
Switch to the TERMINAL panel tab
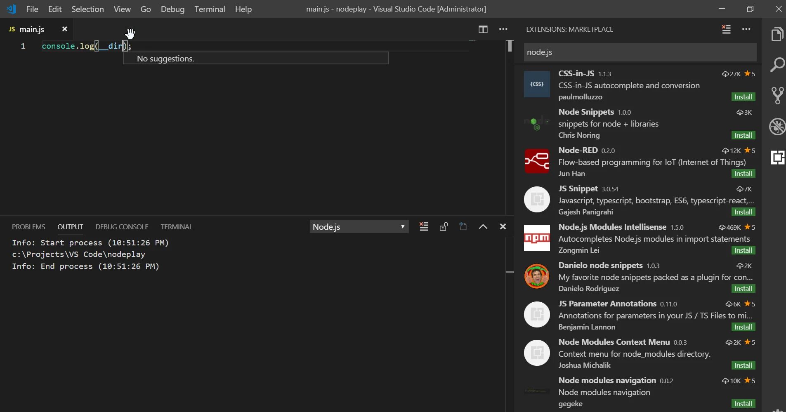click(x=177, y=227)
